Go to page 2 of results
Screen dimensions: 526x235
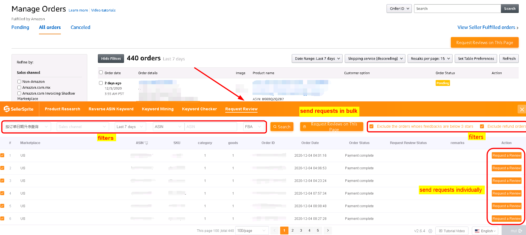coord(293,231)
